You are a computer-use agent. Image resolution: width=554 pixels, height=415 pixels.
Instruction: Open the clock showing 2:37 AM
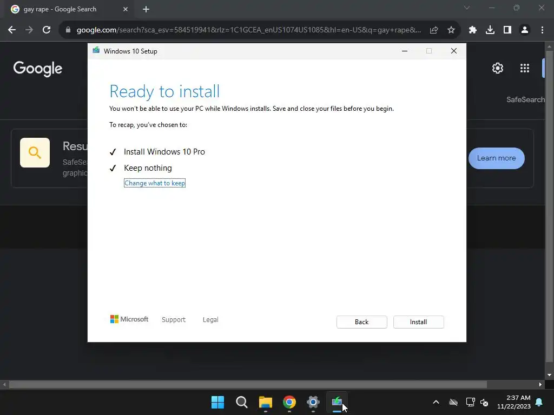pos(514,402)
